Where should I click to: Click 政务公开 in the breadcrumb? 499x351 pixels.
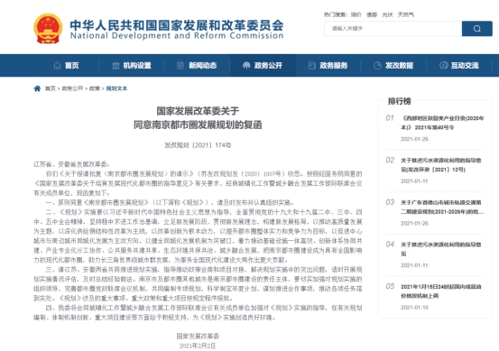point(72,88)
